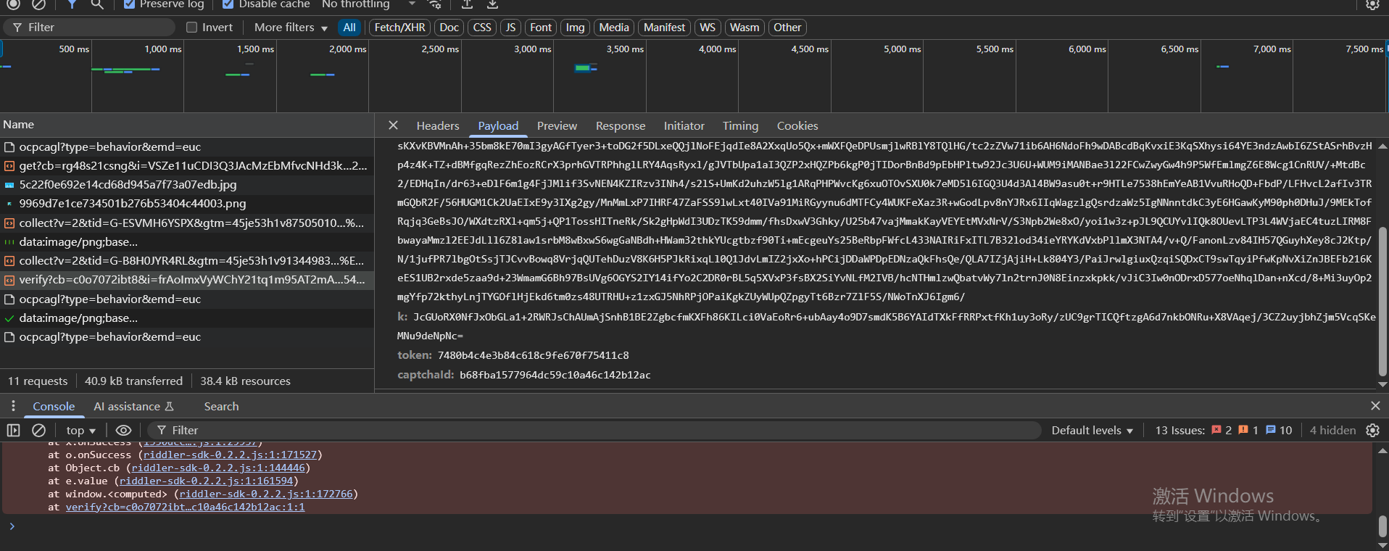Open console settings gear icon
Viewport: 1389px width, 551px height.
(x=1372, y=431)
